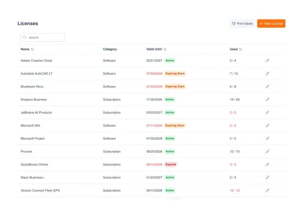Viewport: 303px width, 214px height.
Task: Click the 11/30/2026 date
Action: 154,99
